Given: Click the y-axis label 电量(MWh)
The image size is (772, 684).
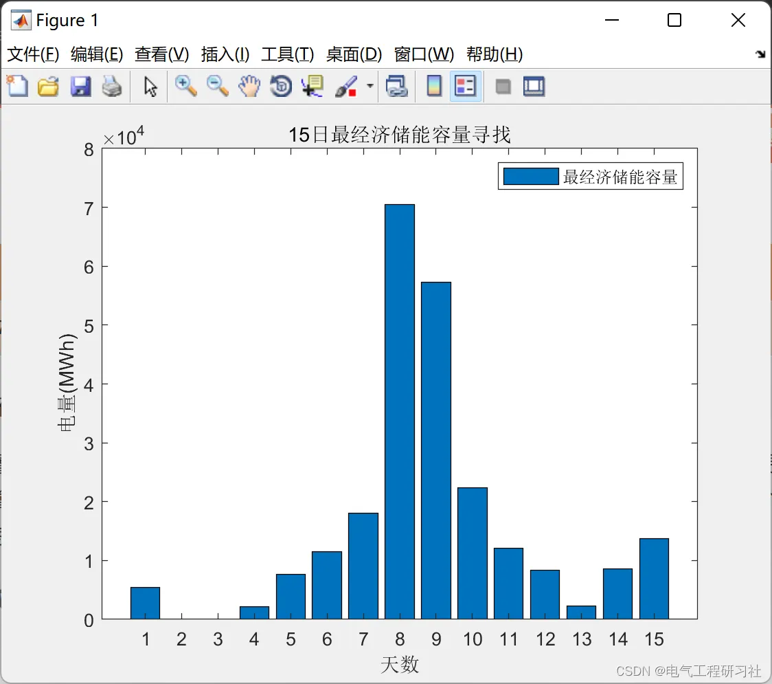Looking at the screenshot, I should click(x=67, y=383).
